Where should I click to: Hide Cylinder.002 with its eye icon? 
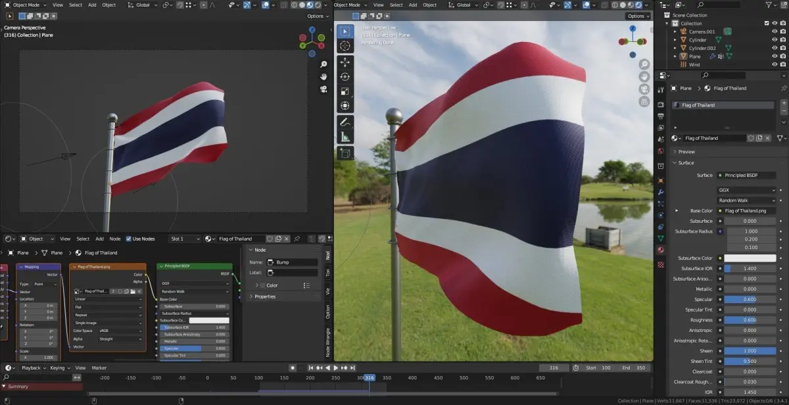click(775, 48)
